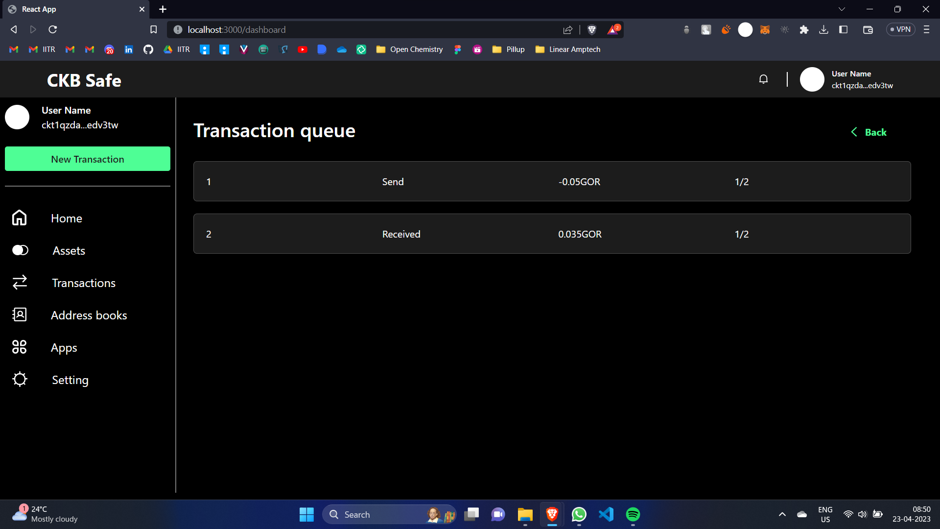
Task: Show hidden system tray icons
Action: [x=782, y=514]
